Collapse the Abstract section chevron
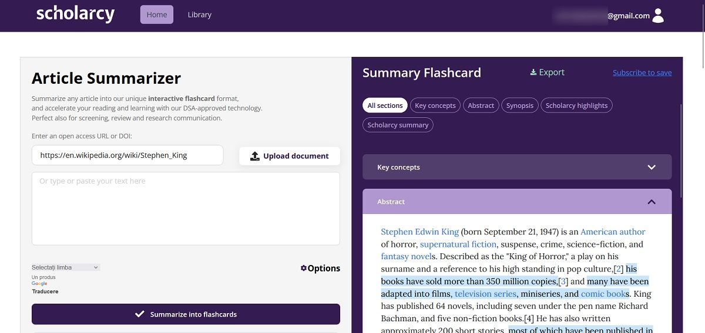705x333 pixels. (652, 202)
